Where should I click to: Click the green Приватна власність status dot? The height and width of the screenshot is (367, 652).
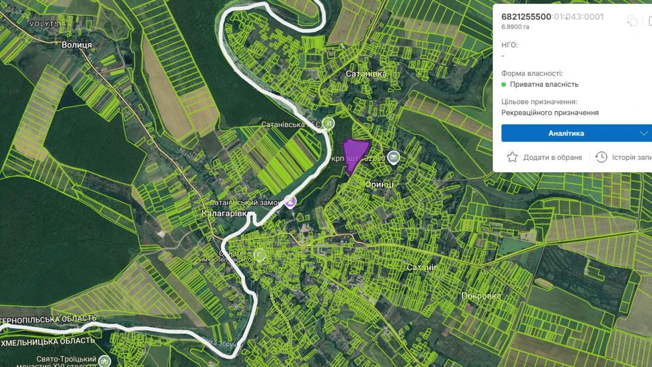[504, 84]
